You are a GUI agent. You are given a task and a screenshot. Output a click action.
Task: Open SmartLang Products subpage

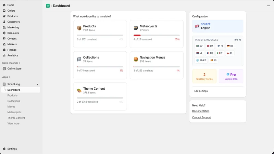coord(12,95)
